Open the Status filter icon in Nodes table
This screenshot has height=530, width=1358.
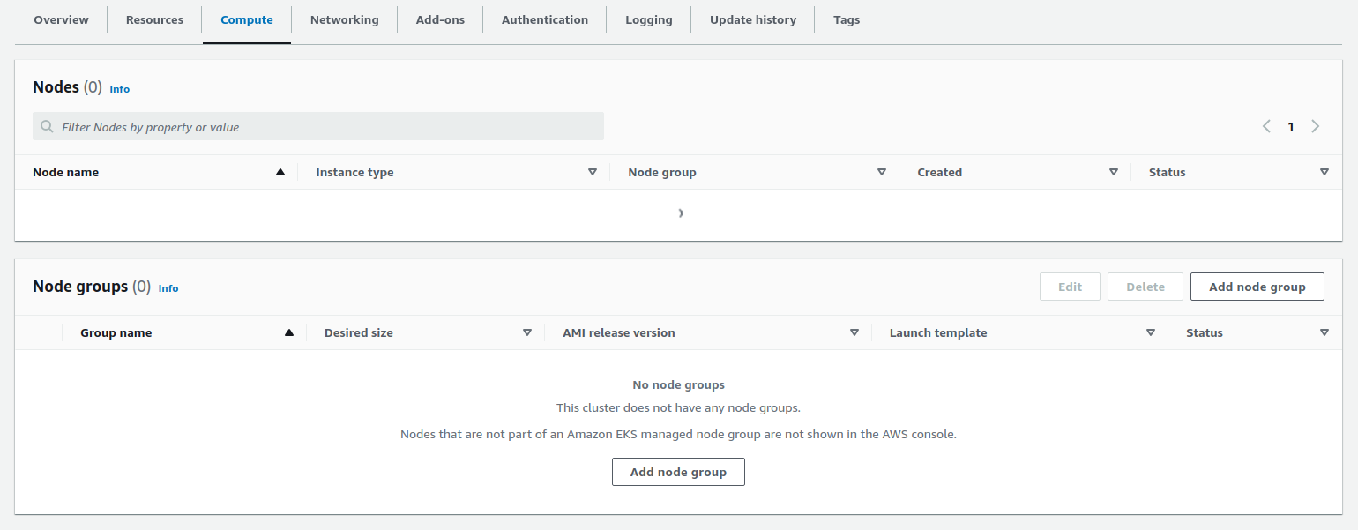(x=1324, y=171)
